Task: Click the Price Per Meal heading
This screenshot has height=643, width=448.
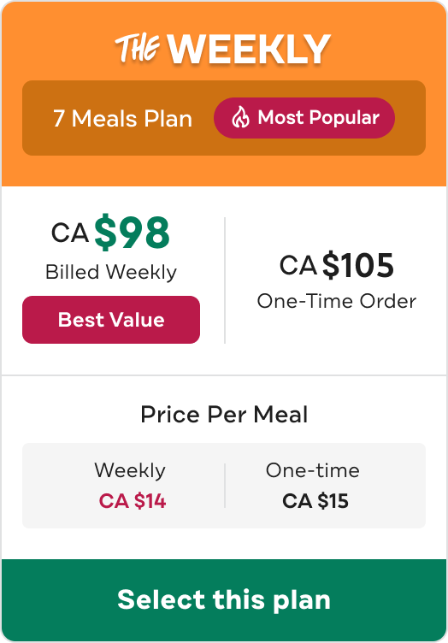Action: (224, 415)
